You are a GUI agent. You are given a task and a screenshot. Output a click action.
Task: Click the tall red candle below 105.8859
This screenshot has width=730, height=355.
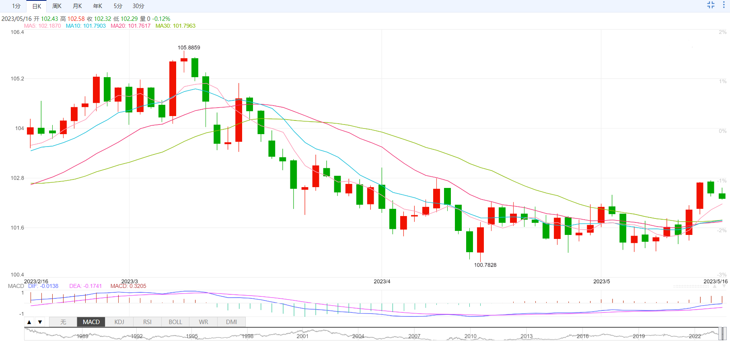point(173,89)
